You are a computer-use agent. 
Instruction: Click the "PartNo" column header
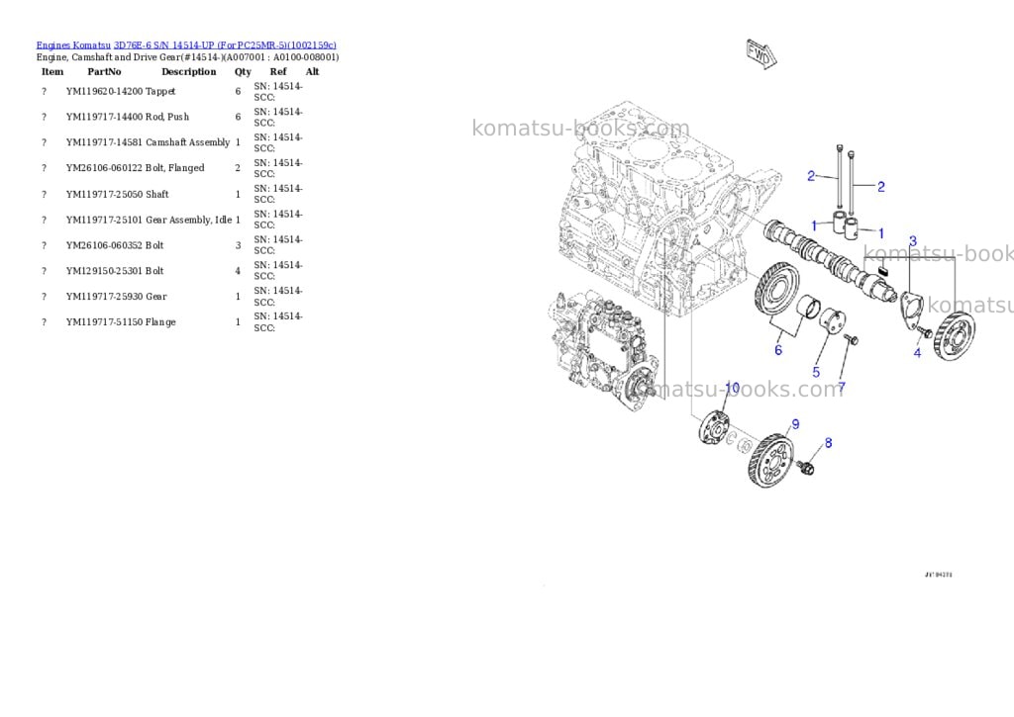click(104, 71)
